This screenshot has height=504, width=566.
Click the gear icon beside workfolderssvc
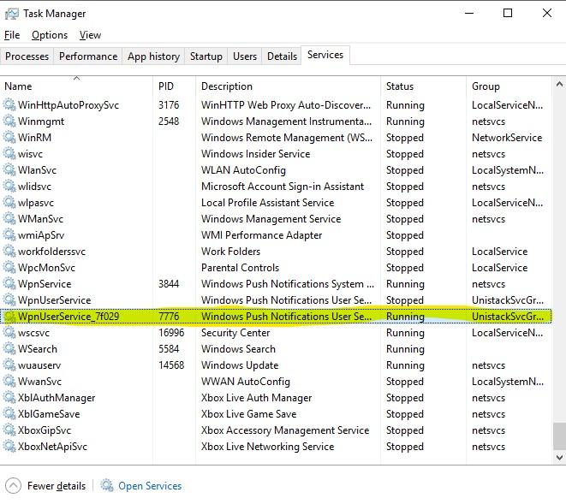point(9,251)
